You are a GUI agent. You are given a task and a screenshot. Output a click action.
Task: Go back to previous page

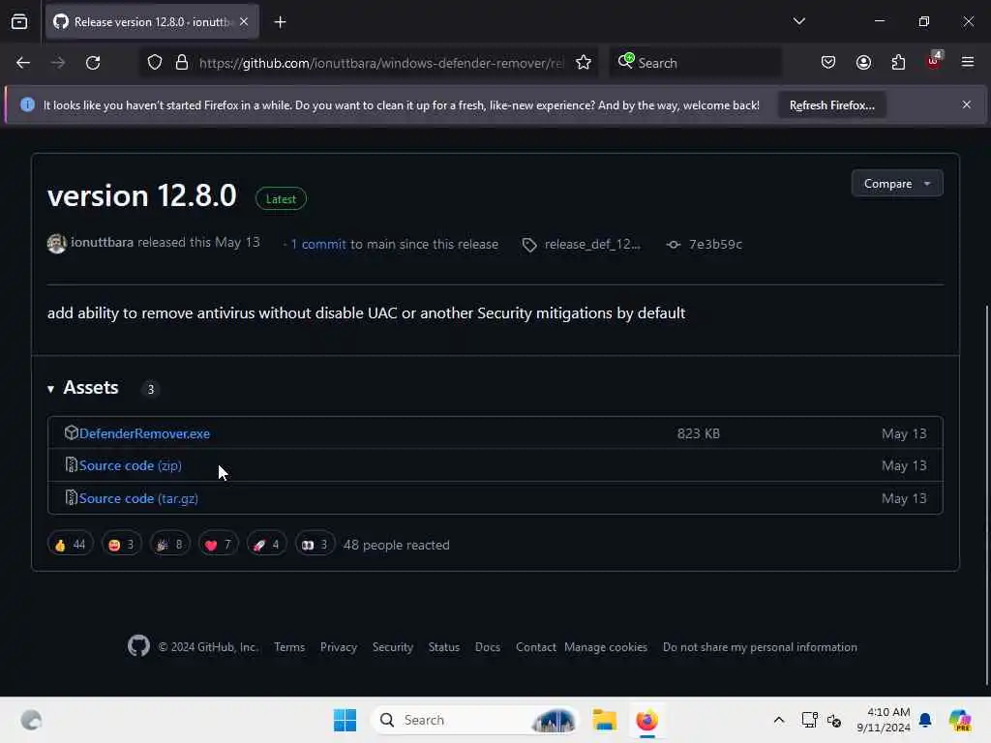pos(23,63)
